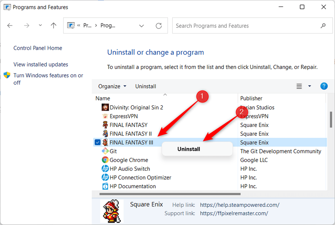Viewport: 335px width, 225px height.
Task: Select the Git program icon
Action: (x=105, y=151)
